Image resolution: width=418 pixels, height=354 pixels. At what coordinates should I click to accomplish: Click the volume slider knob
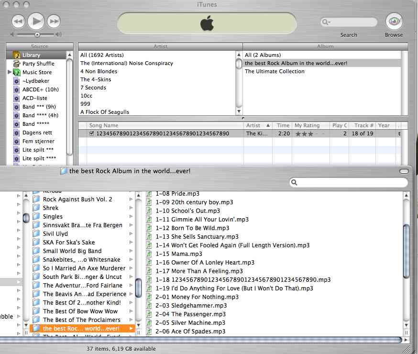37,34
